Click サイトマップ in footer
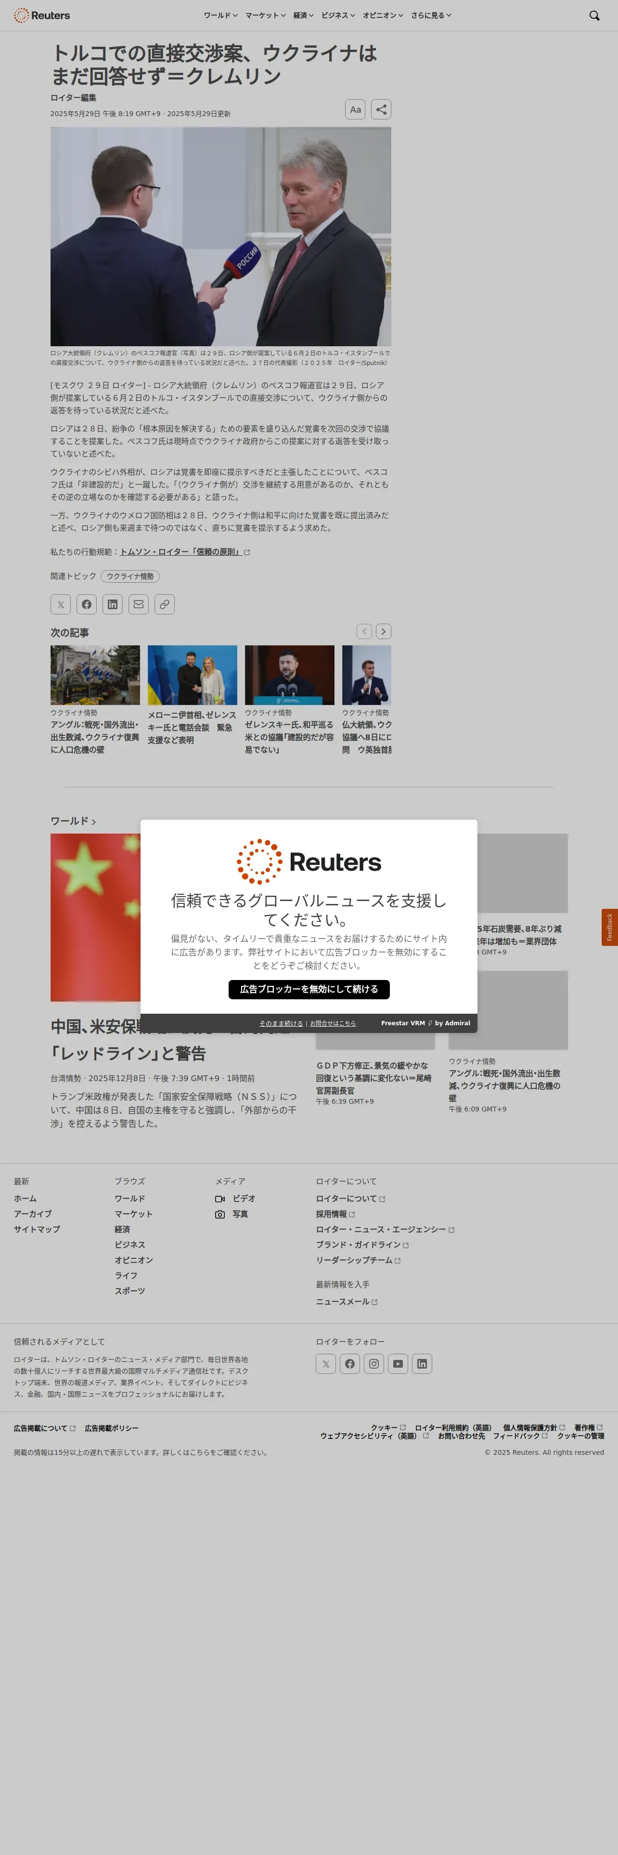This screenshot has width=618, height=1855. point(37,1230)
